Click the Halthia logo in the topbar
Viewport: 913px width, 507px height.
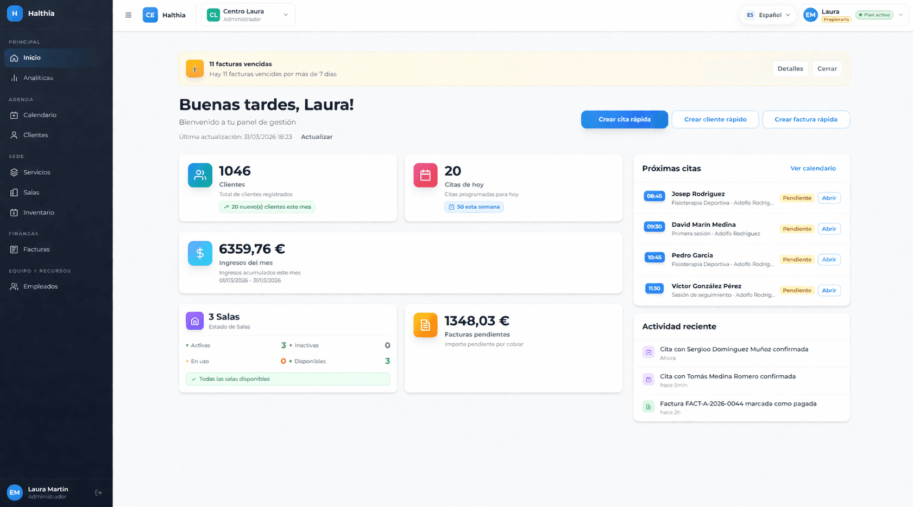click(x=164, y=15)
